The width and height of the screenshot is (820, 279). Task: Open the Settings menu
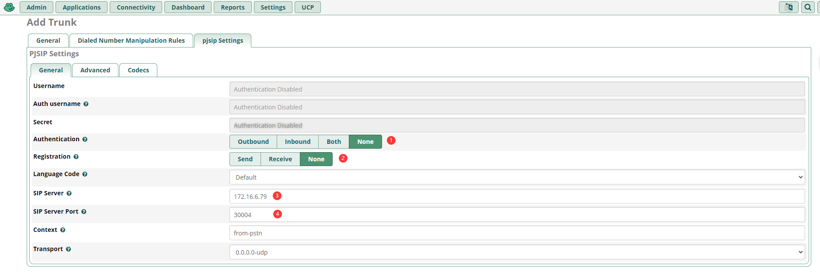pos(273,7)
